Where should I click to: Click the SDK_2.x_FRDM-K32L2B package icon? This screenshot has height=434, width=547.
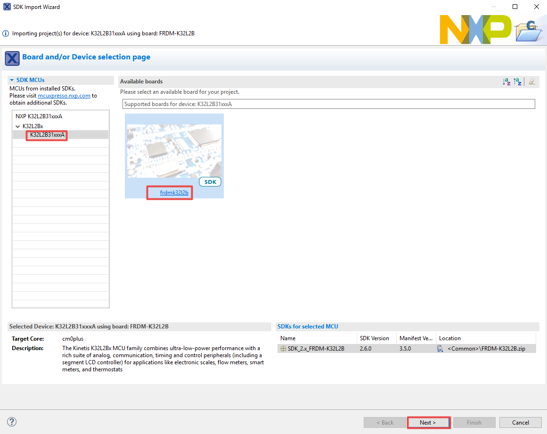[283, 349]
